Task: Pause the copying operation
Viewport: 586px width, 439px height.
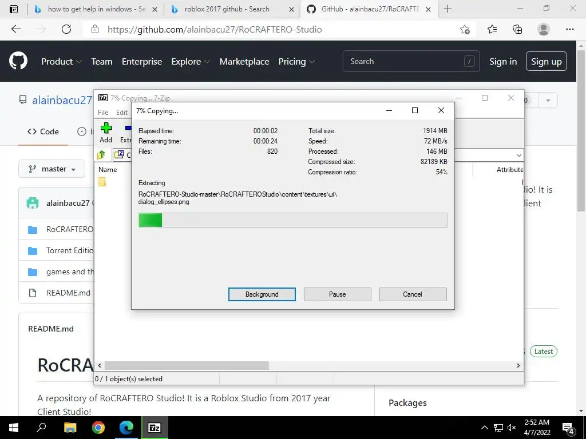Action: (338, 294)
